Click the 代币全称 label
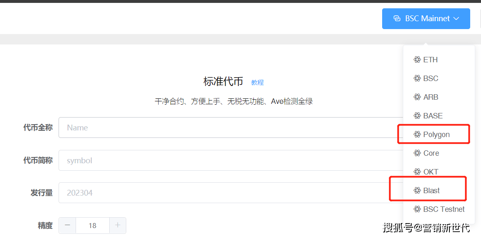Image resolution: width=481 pixels, height=238 pixels. [x=38, y=128]
